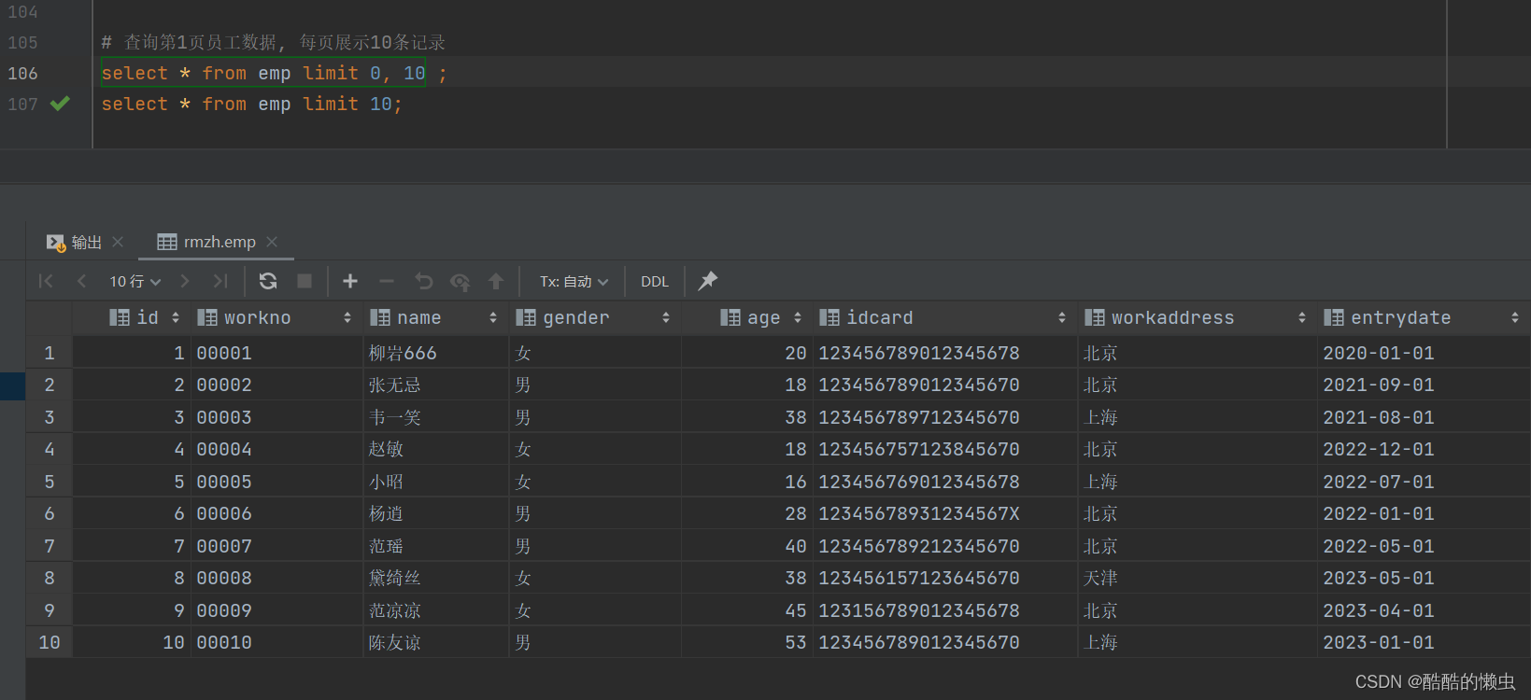1531x700 pixels.
Task: Delete row using minus icon
Action: pyautogui.click(x=387, y=281)
